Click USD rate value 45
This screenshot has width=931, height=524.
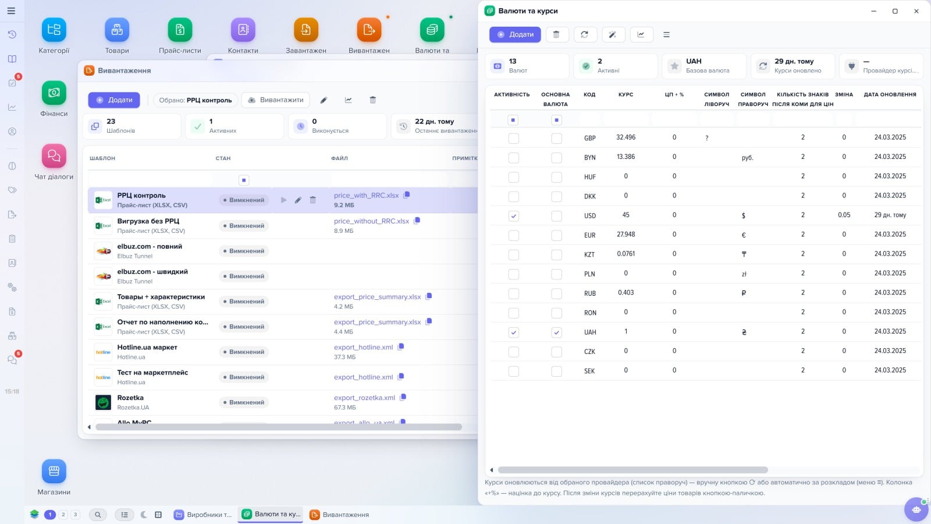point(626,215)
